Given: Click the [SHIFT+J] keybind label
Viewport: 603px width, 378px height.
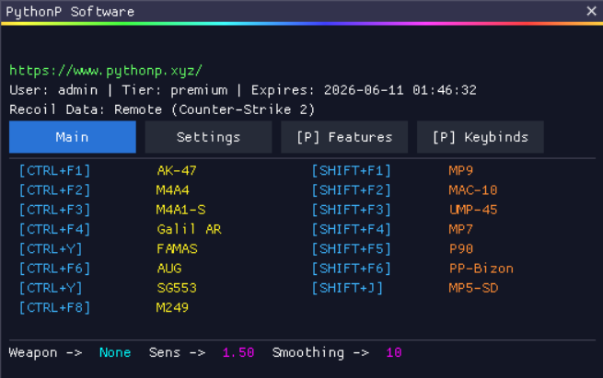Looking at the screenshot, I should (347, 289).
